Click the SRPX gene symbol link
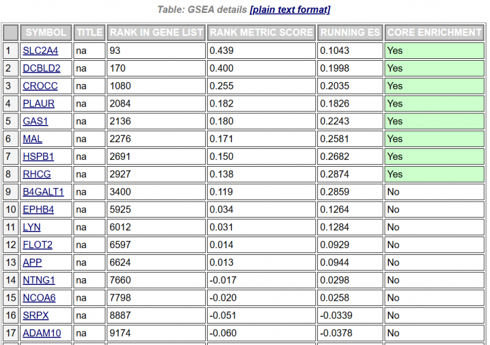 coord(36,316)
